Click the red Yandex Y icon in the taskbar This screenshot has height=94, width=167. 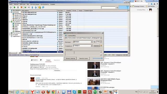pos(33,92)
